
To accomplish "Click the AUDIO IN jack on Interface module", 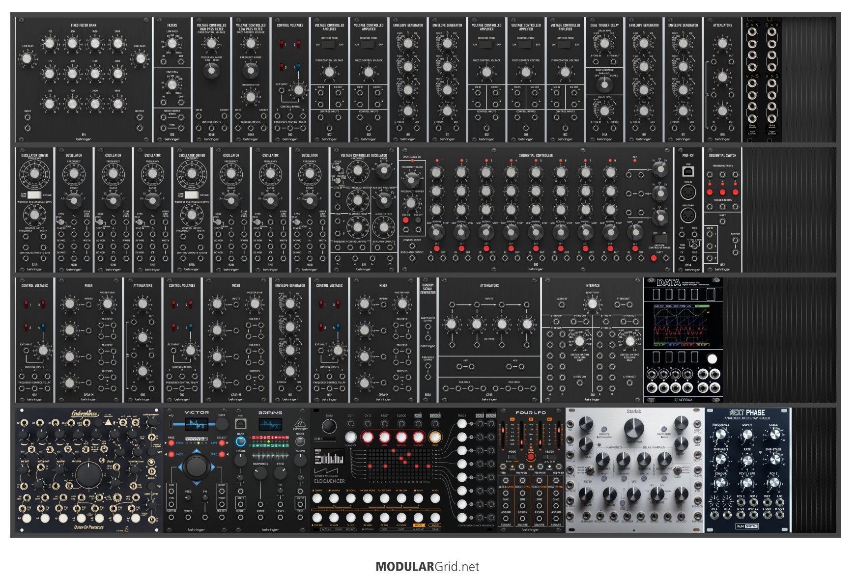I will click(x=562, y=305).
